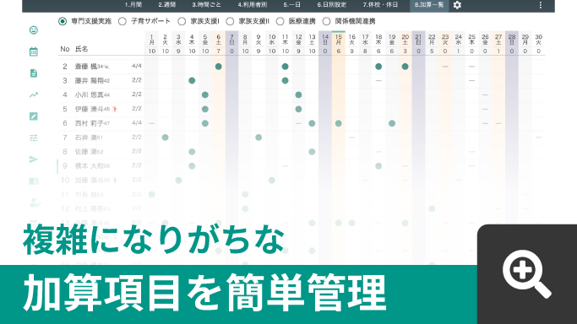Click small badge icon beside 齋藤 楓34
577x324 pixels.
(106, 67)
